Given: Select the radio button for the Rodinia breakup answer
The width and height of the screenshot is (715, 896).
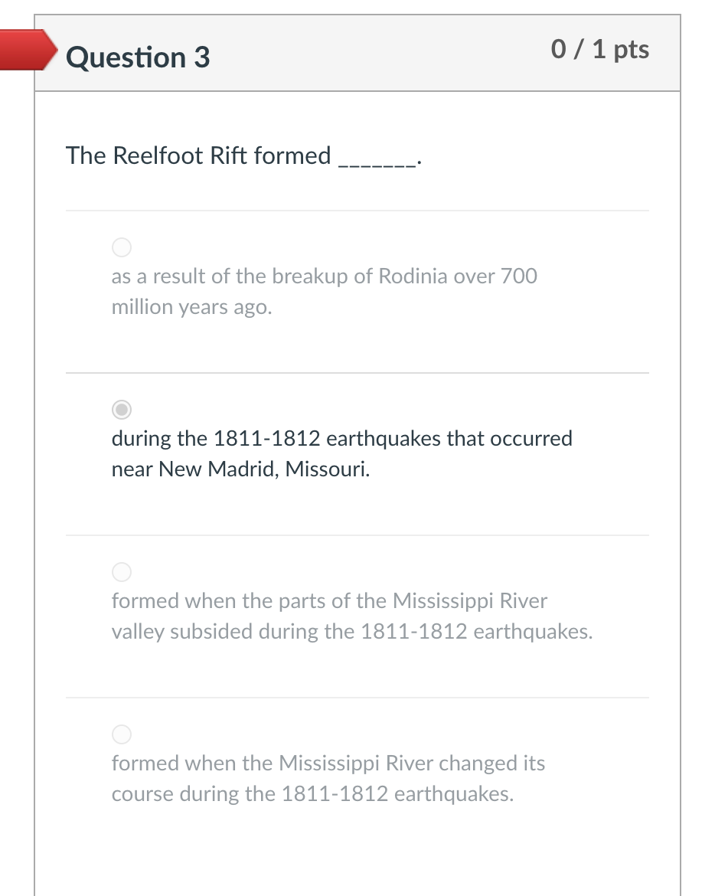Looking at the screenshot, I should (121, 247).
